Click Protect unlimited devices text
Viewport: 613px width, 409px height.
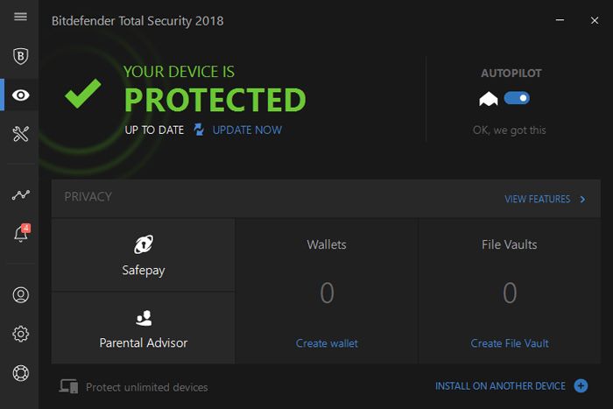(x=146, y=387)
